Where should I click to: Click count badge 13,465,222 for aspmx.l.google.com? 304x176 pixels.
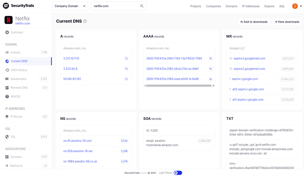coord(287,79)
